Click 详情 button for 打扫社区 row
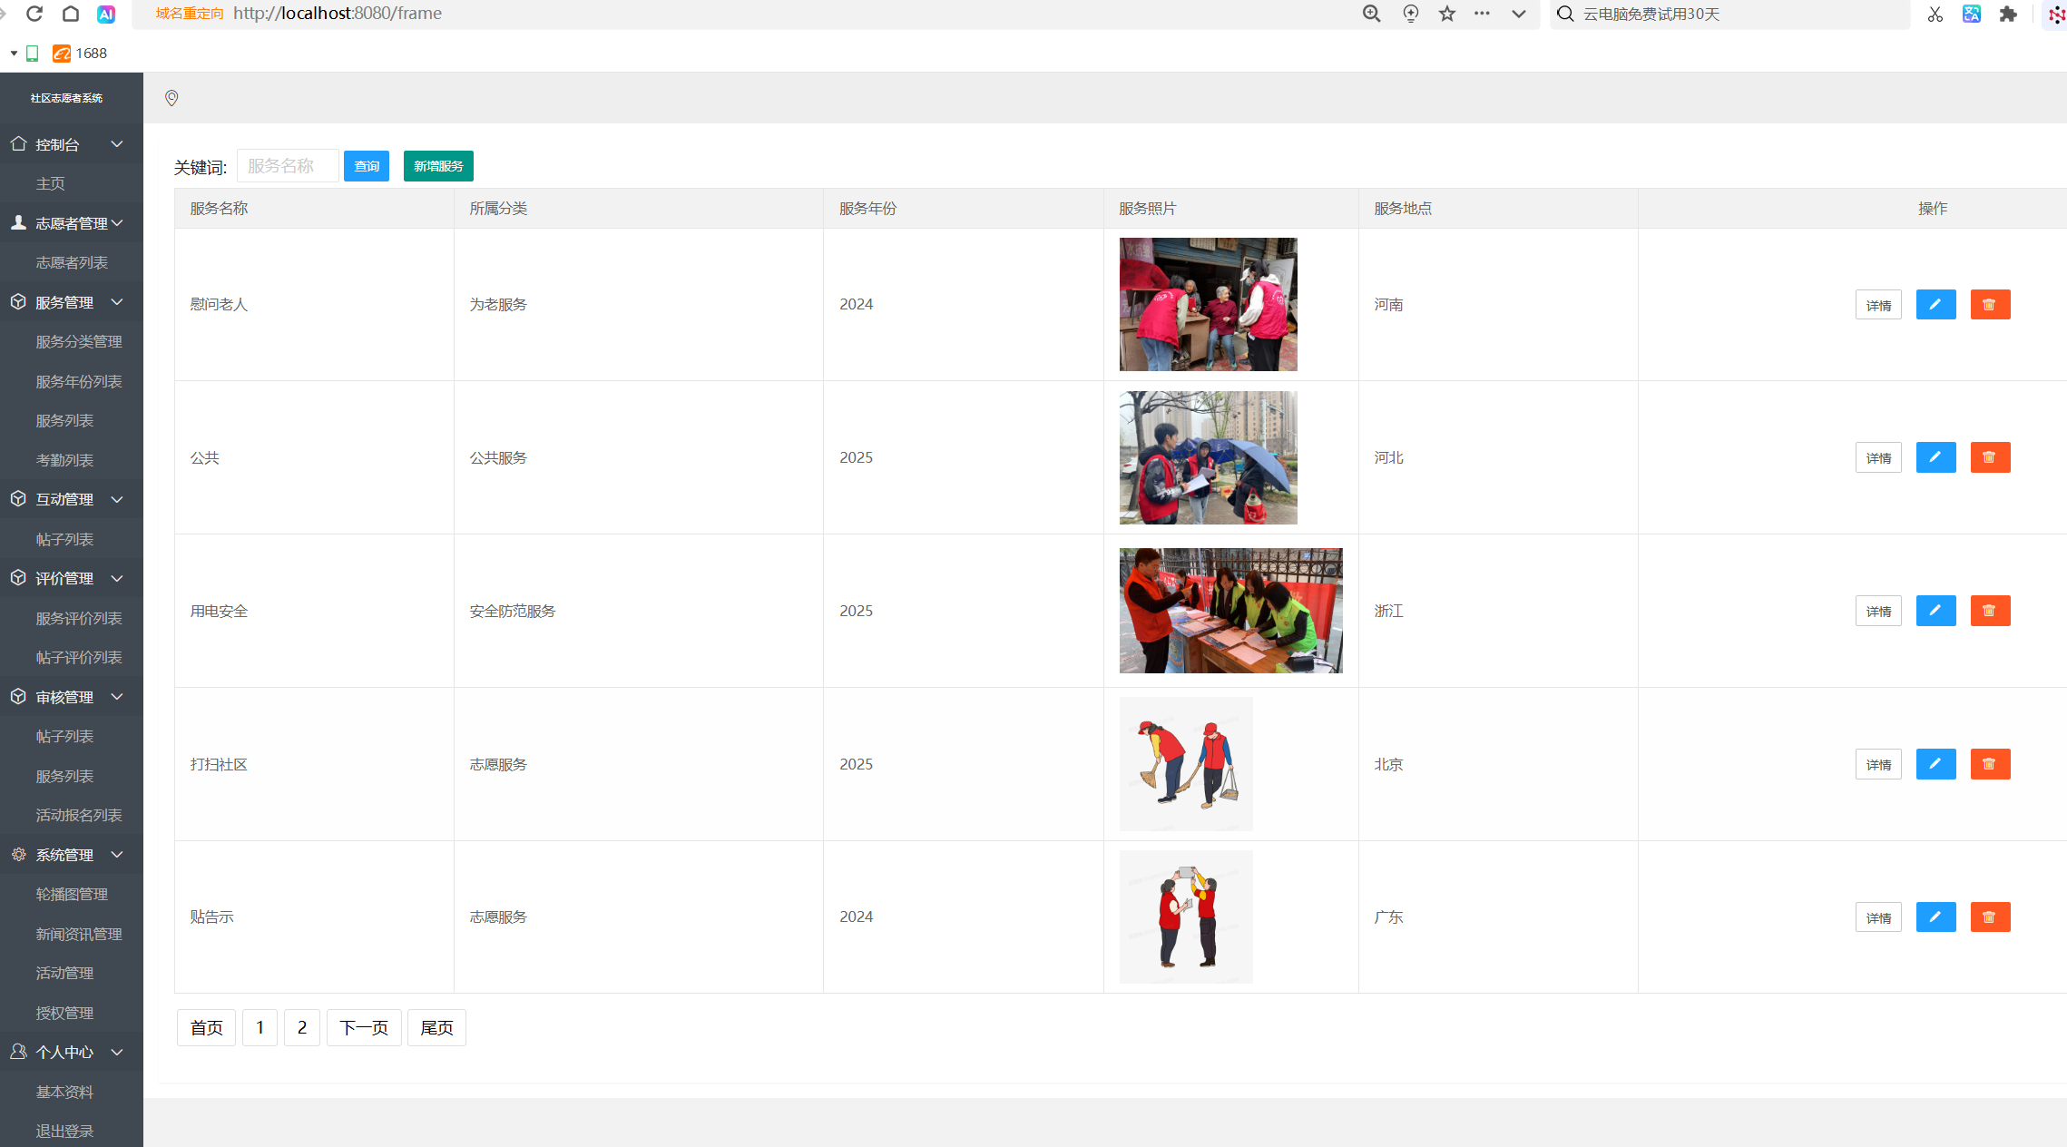The width and height of the screenshot is (2067, 1147). 1877,765
